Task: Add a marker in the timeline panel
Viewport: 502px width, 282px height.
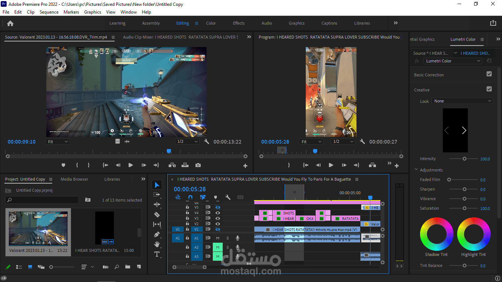Action: click(216, 197)
